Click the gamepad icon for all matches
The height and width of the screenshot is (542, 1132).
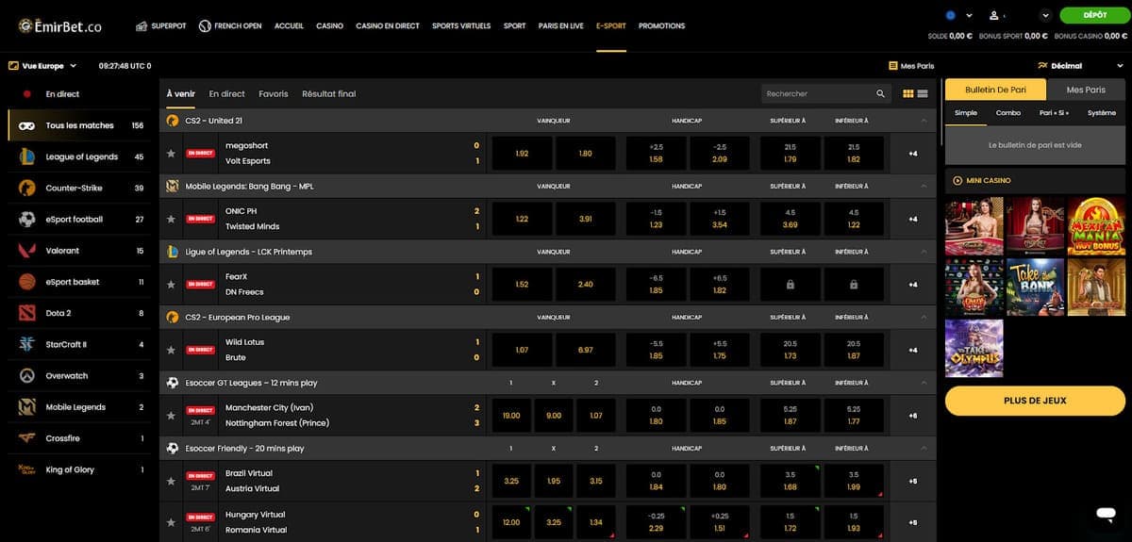(27, 125)
